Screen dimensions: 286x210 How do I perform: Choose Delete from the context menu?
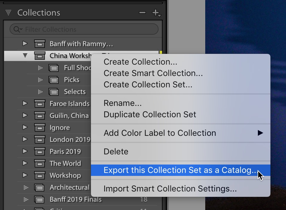(x=181, y=151)
